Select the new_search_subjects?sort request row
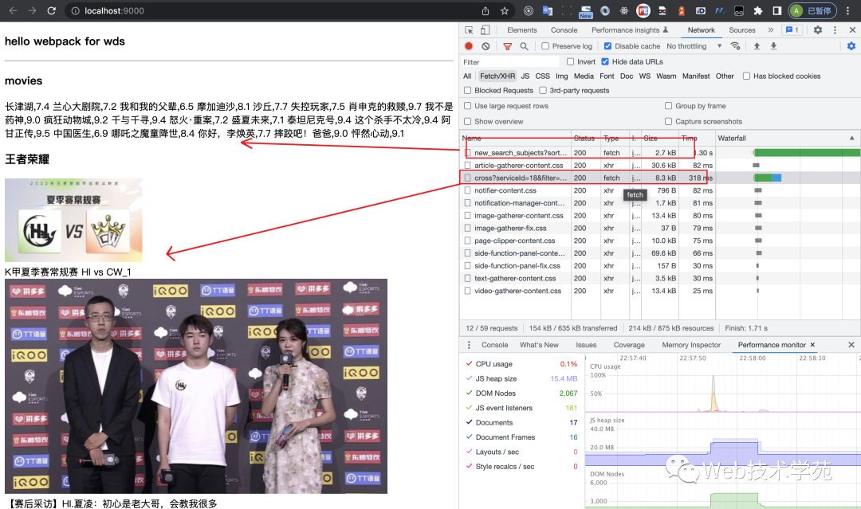The image size is (861, 509). pos(588,152)
